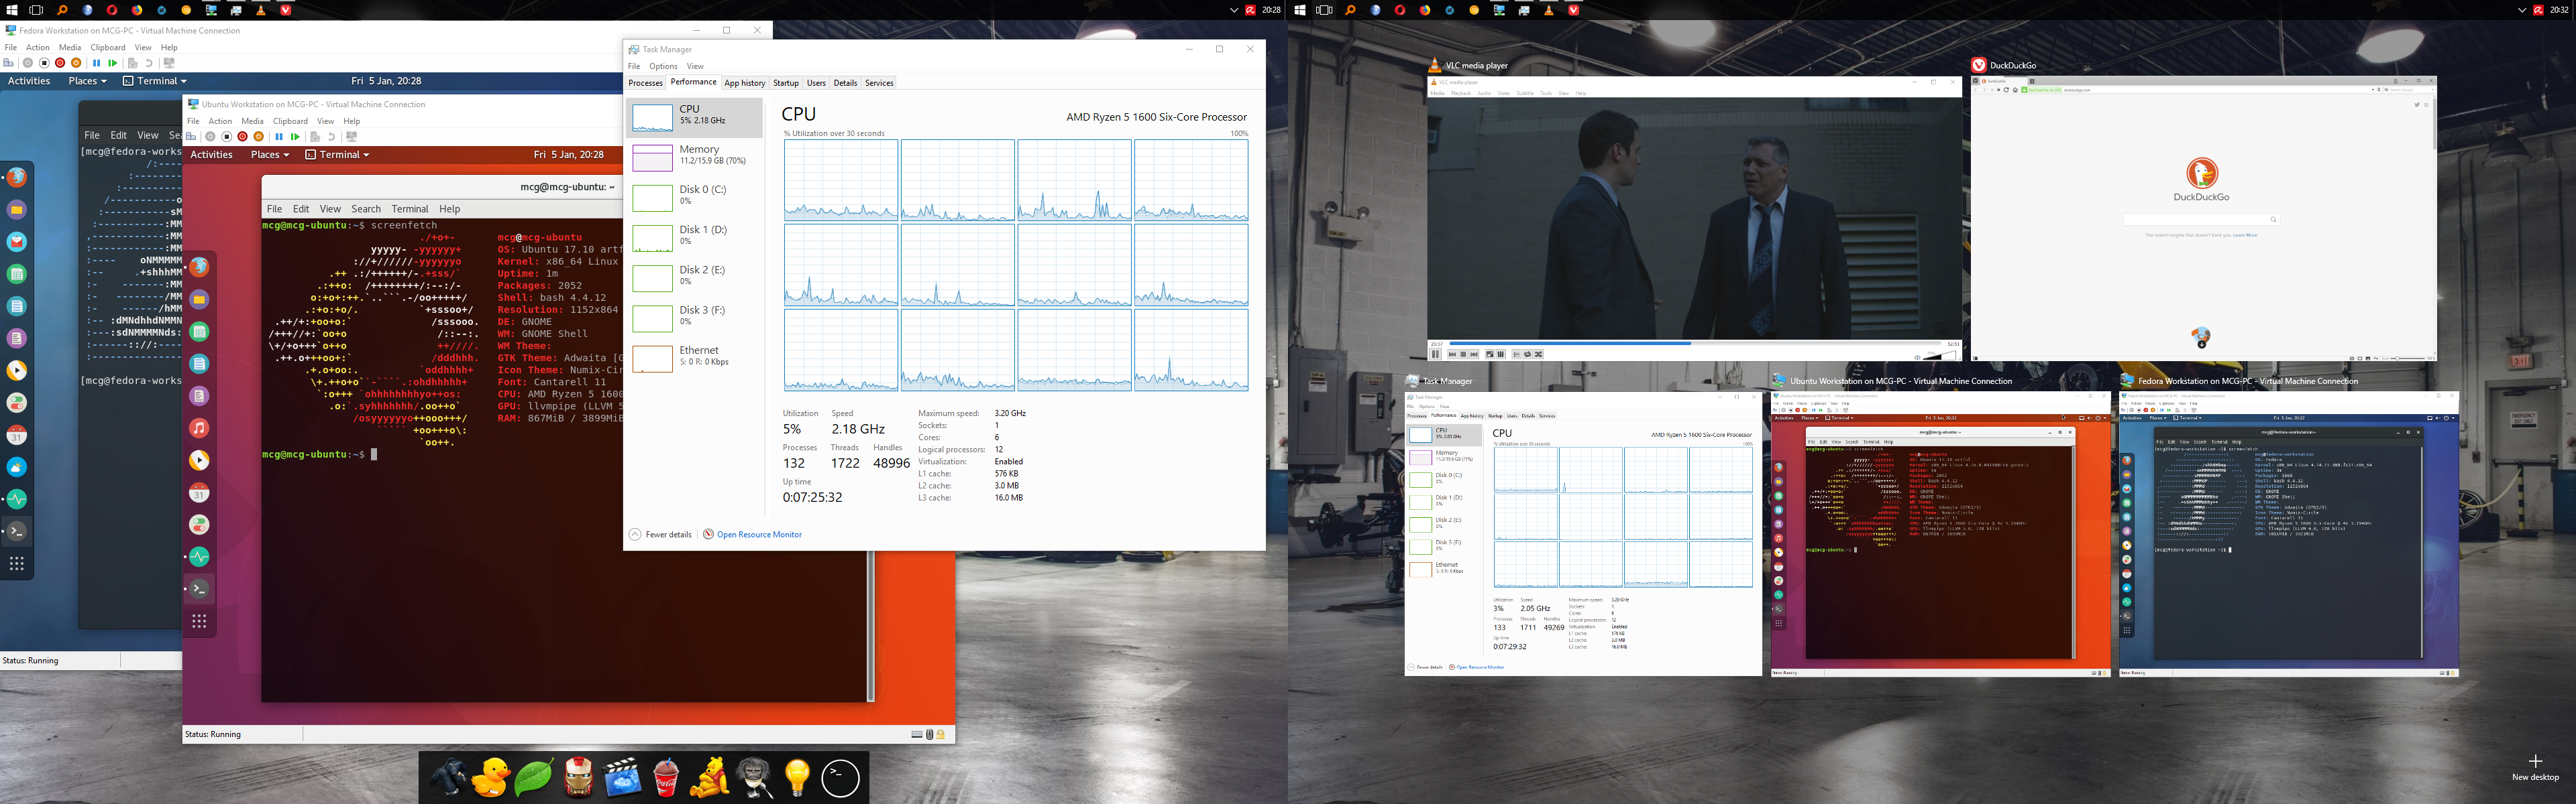
Task: Click red Shut Down icon in Fedora VM toolbar
Action: pos(60,63)
